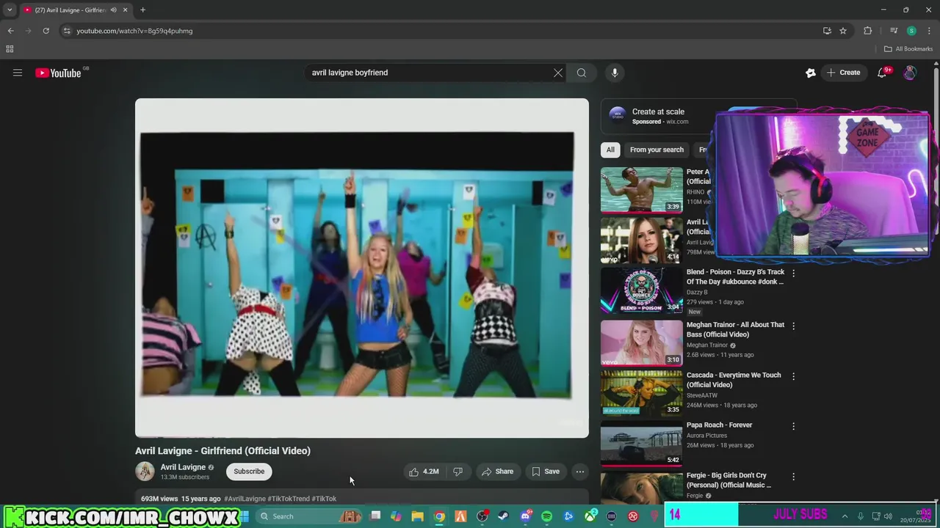Clear the search box with the X
Viewport: 940px width, 528px height.
point(558,73)
